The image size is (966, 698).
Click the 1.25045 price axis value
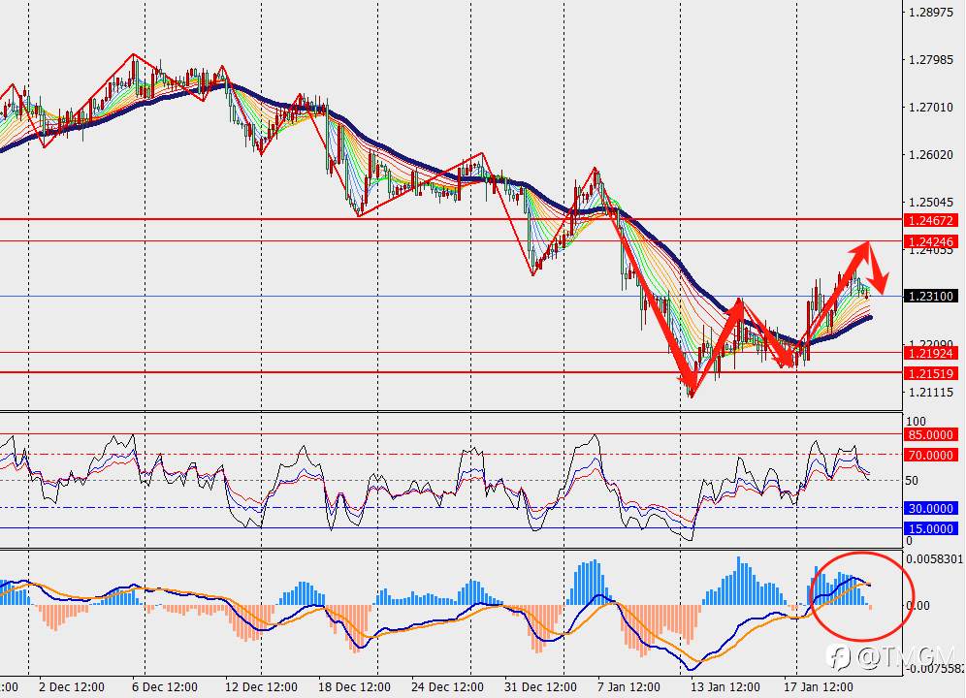click(x=931, y=202)
